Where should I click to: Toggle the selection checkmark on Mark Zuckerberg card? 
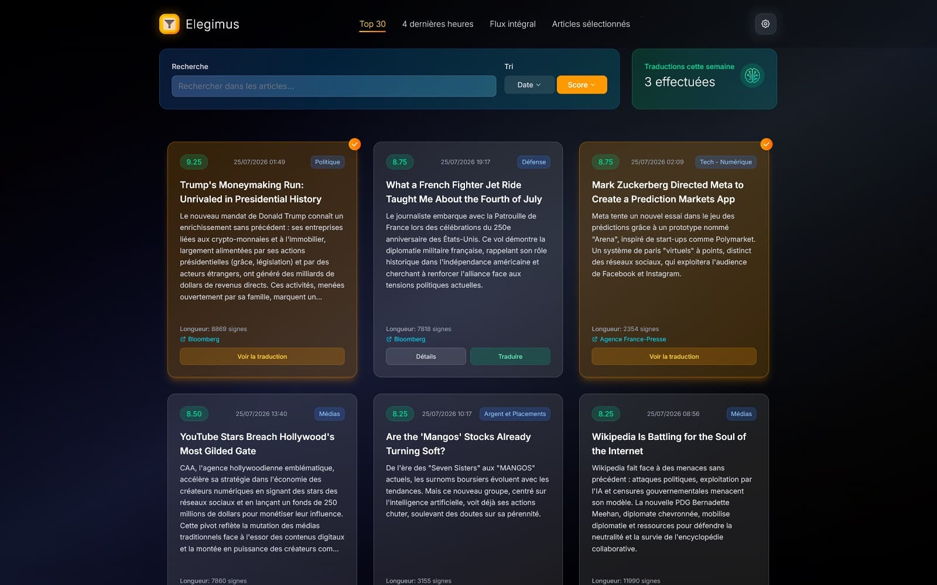767,144
